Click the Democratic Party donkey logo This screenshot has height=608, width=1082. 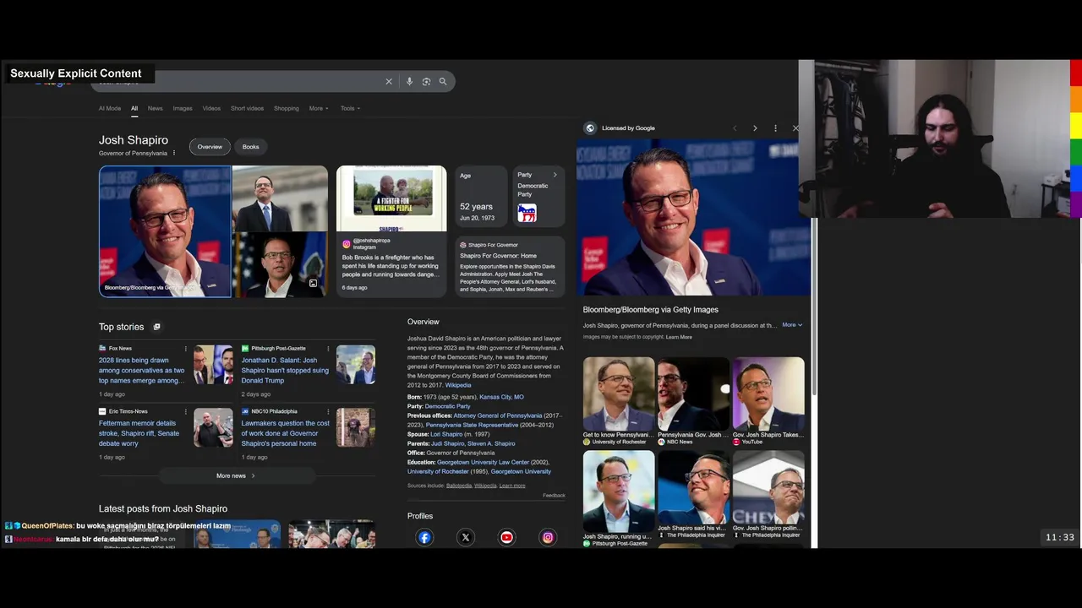527,213
